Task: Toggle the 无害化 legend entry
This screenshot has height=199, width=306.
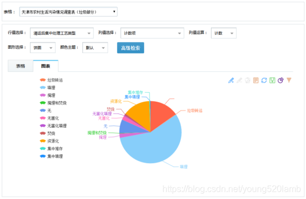Action: 49,118
